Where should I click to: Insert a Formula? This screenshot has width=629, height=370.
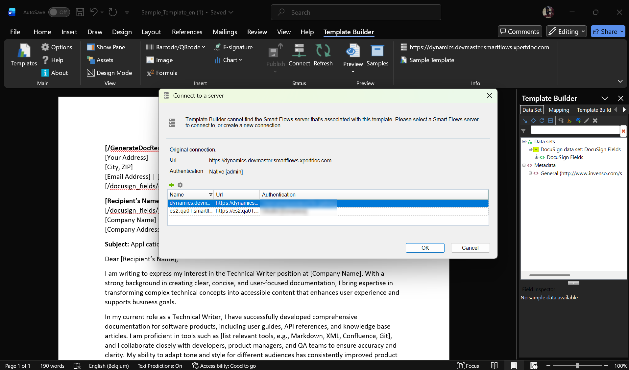click(162, 73)
